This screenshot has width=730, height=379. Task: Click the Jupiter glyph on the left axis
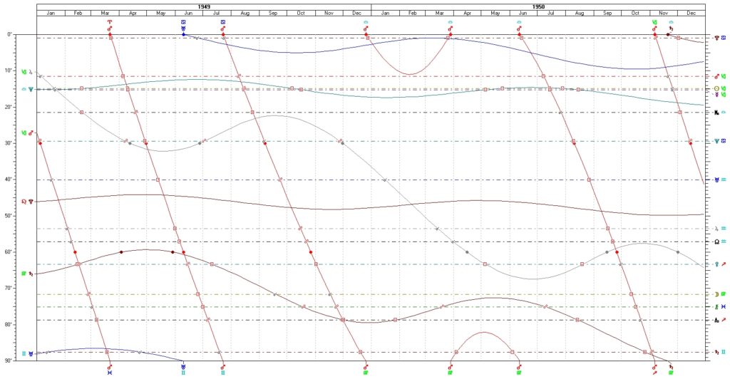coord(30,72)
